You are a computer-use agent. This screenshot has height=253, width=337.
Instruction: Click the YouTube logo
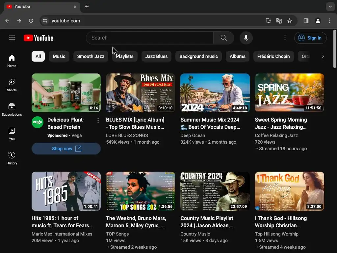39,38
